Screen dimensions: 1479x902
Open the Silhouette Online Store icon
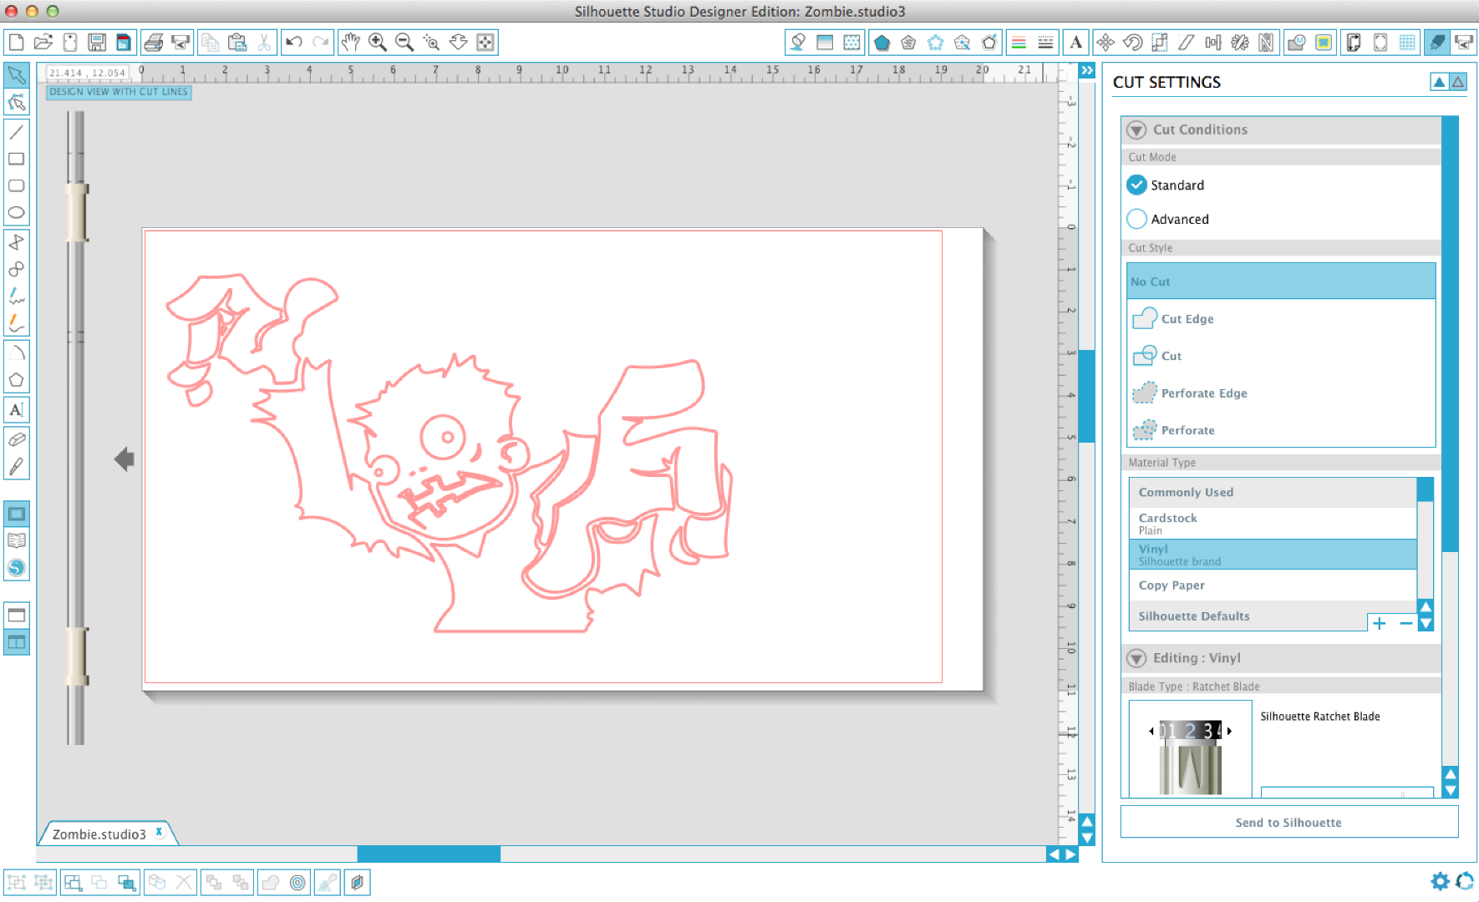point(17,568)
